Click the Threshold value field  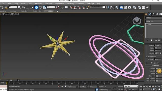pos(158,59)
